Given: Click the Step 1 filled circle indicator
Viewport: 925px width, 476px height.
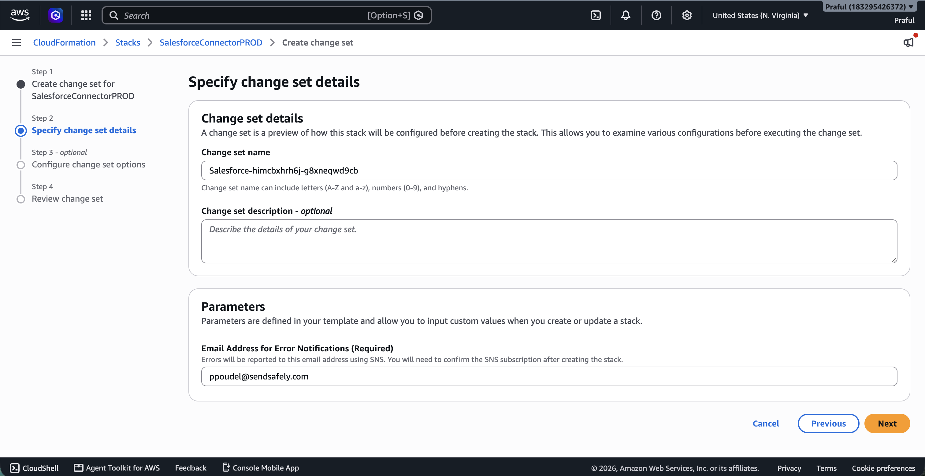Looking at the screenshot, I should 21,84.
